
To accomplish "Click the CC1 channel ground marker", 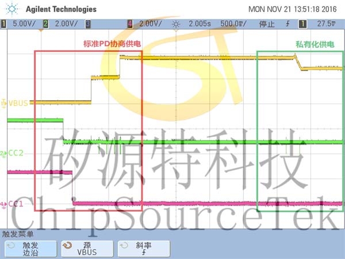I will point(3,204).
